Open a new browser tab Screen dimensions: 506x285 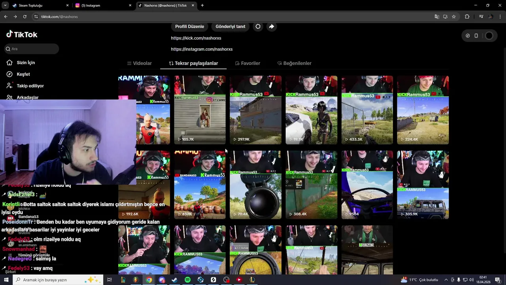pos(202,6)
